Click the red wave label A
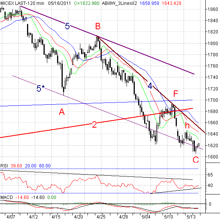 [x=62, y=112]
